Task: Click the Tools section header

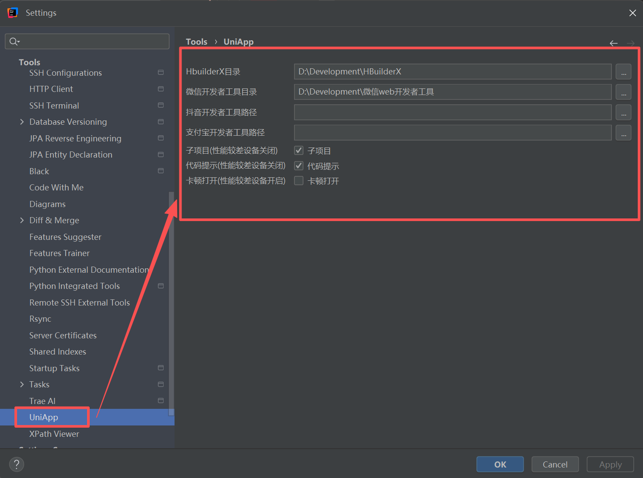Action: click(x=29, y=62)
